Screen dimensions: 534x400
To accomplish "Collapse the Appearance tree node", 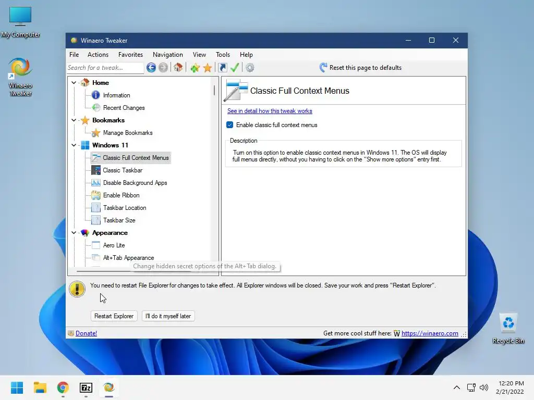I will tap(74, 233).
